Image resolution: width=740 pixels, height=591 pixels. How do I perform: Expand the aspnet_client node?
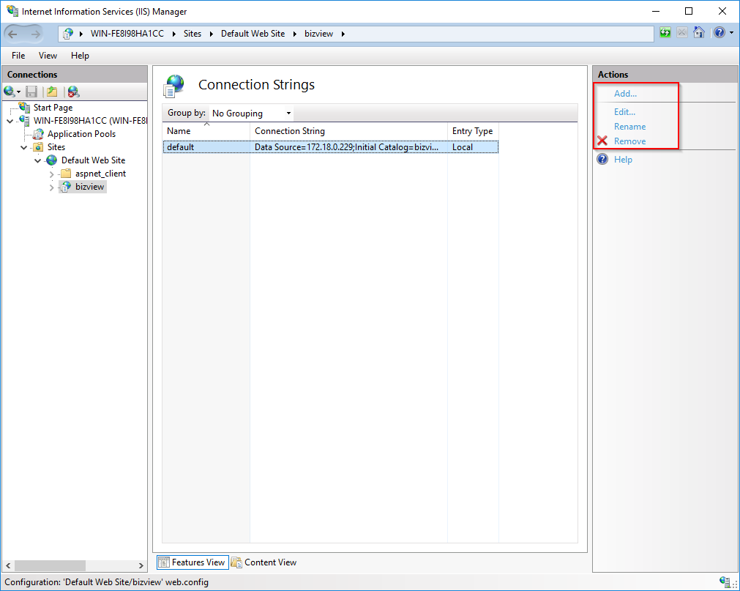click(52, 174)
